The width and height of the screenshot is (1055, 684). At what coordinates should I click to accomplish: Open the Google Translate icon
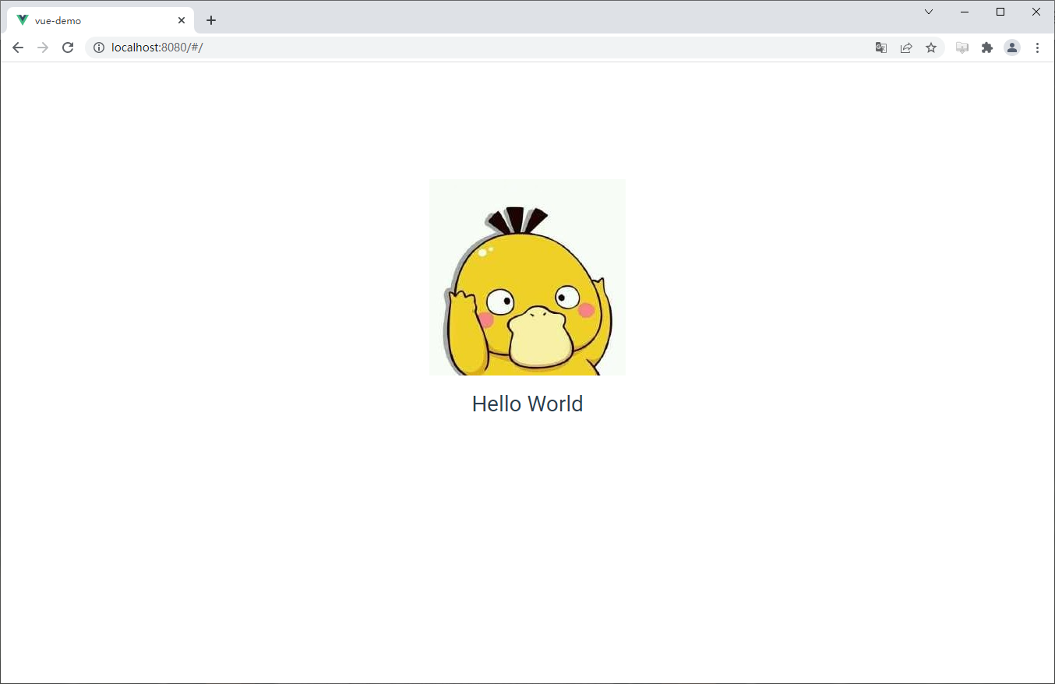coord(880,48)
